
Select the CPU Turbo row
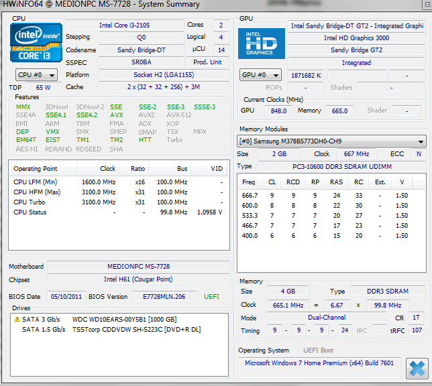[x=119, y=202]
